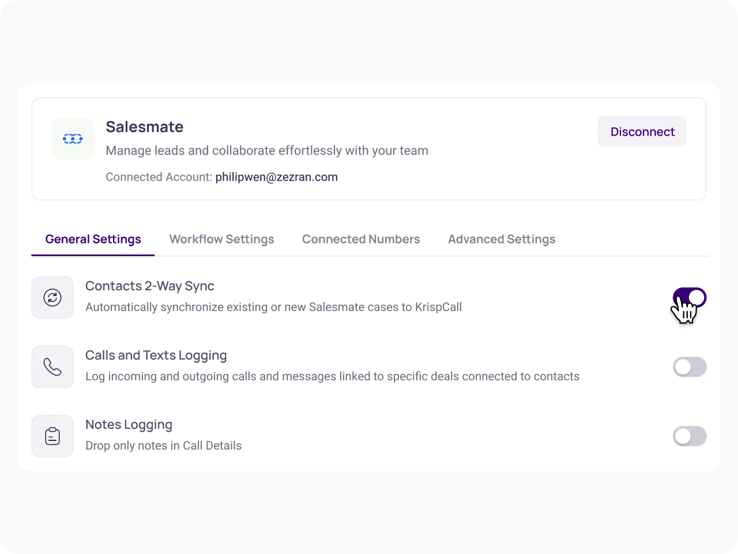This screenshot has height=554, width=738.
Task: Click the 'Manage leads and collaborate' description
Action: [267, 151]
